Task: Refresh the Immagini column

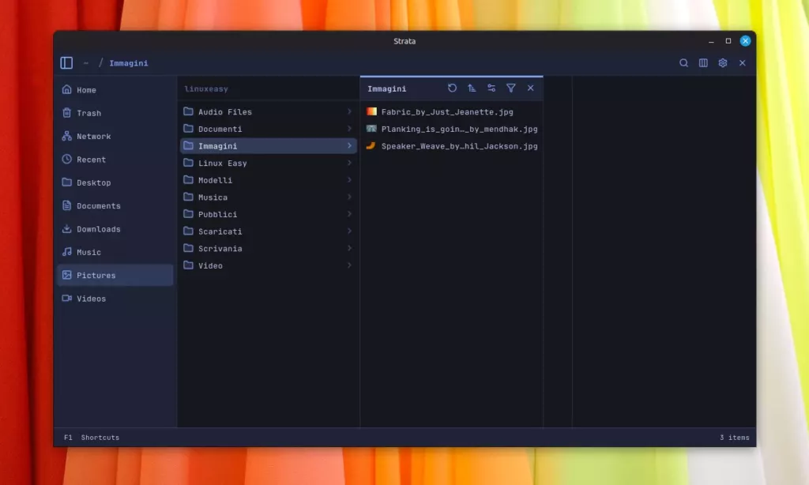Action: click(x=452, y=88)
